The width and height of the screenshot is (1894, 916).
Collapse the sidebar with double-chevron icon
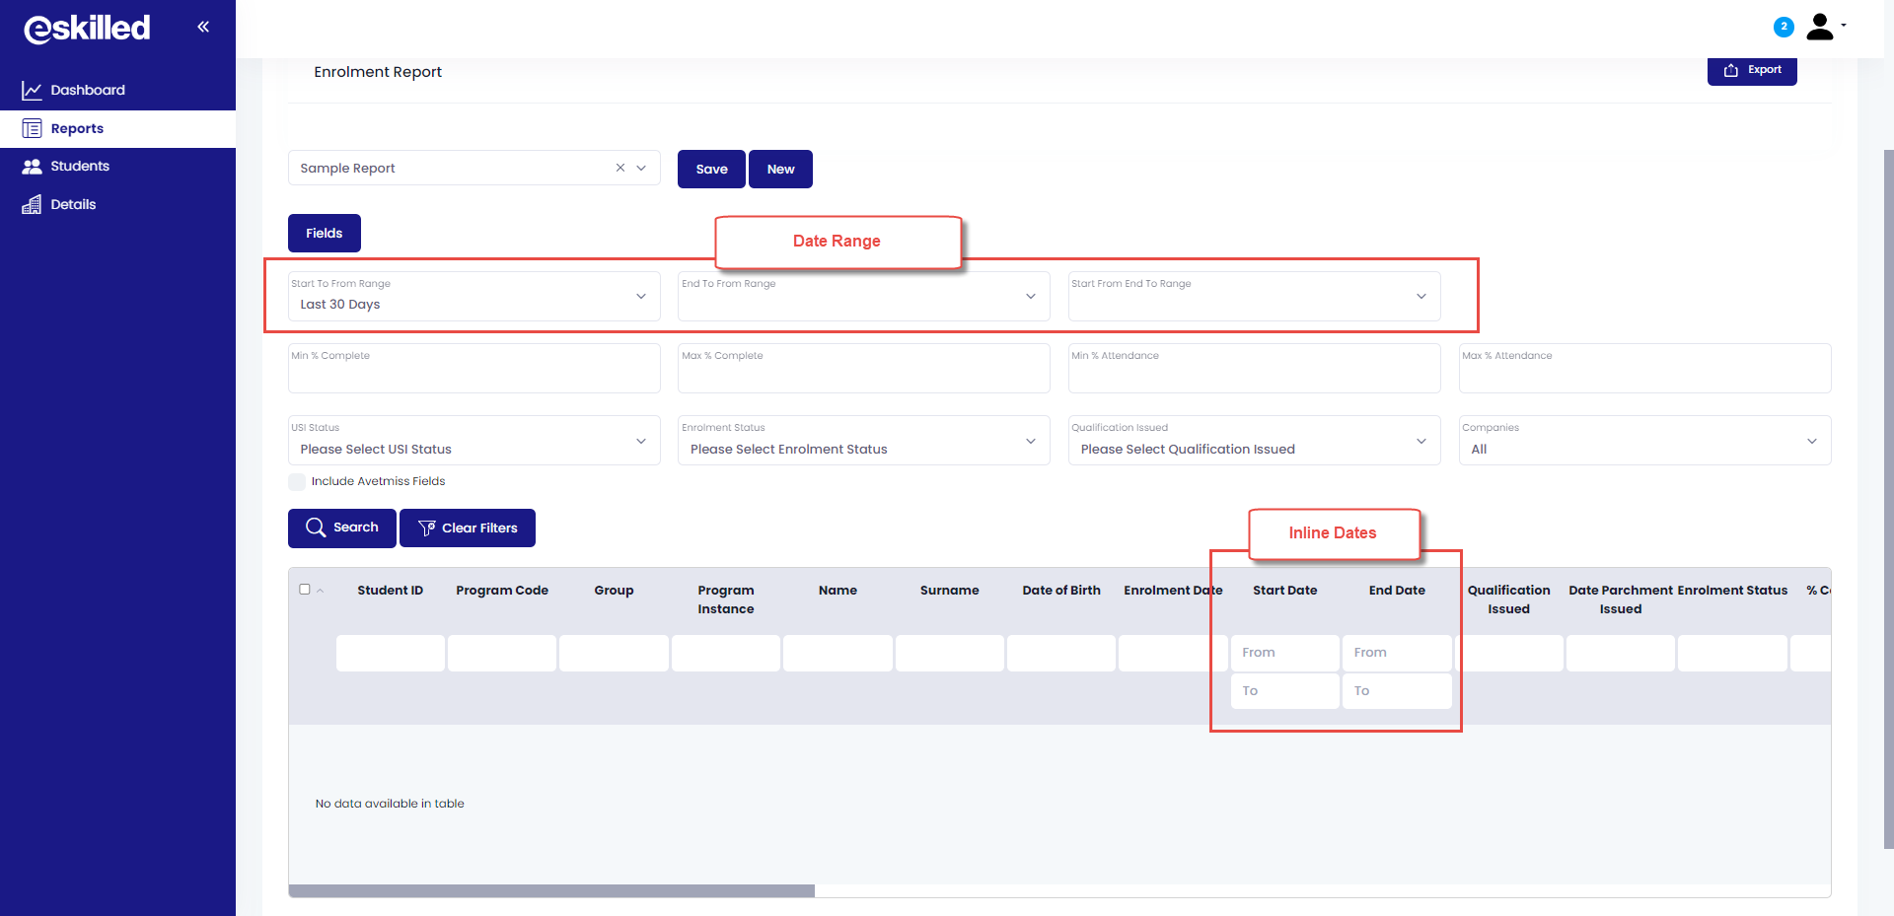tap(203, 27)
